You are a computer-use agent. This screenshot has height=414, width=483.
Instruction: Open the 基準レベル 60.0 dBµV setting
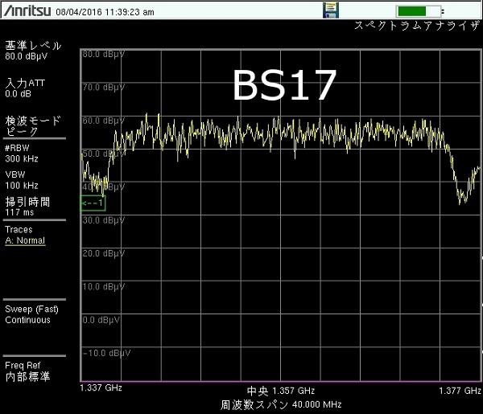coord(33,51)
